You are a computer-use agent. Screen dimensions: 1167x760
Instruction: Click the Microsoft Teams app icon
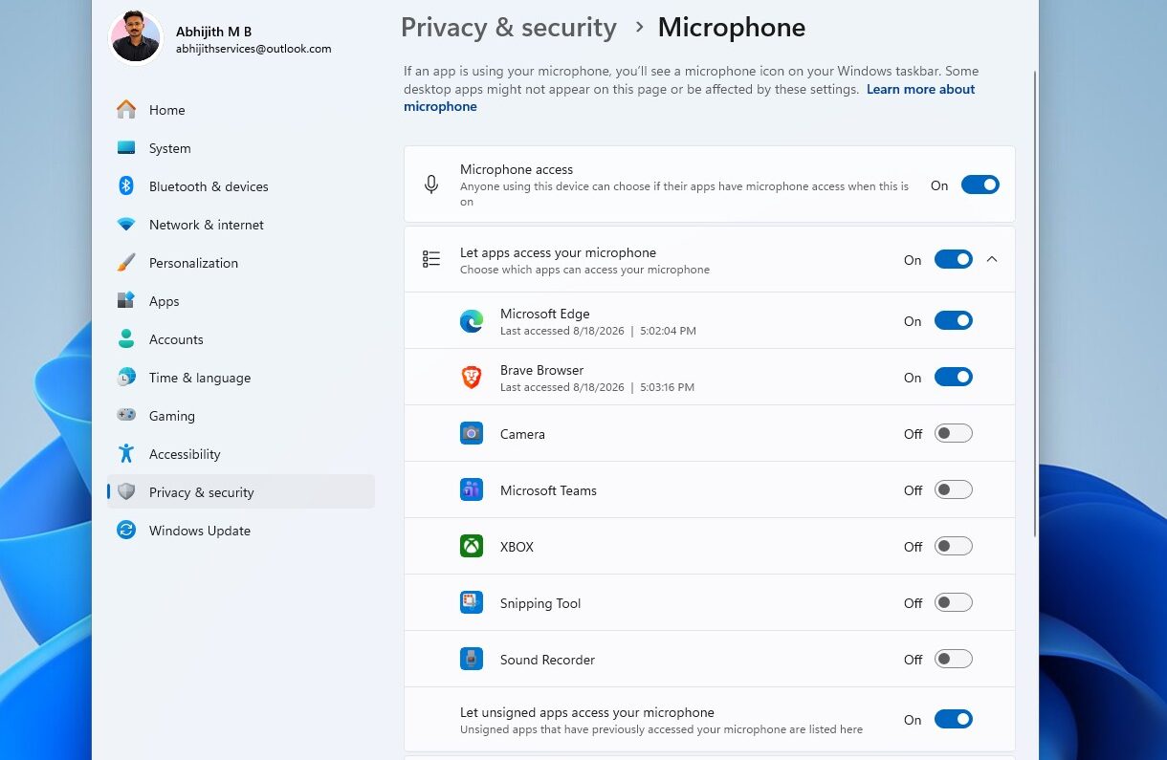(472, 490)
